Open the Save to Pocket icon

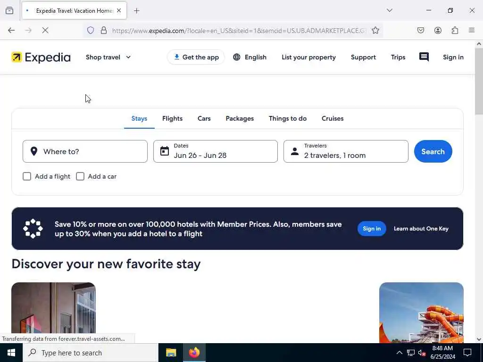point(421,30)
